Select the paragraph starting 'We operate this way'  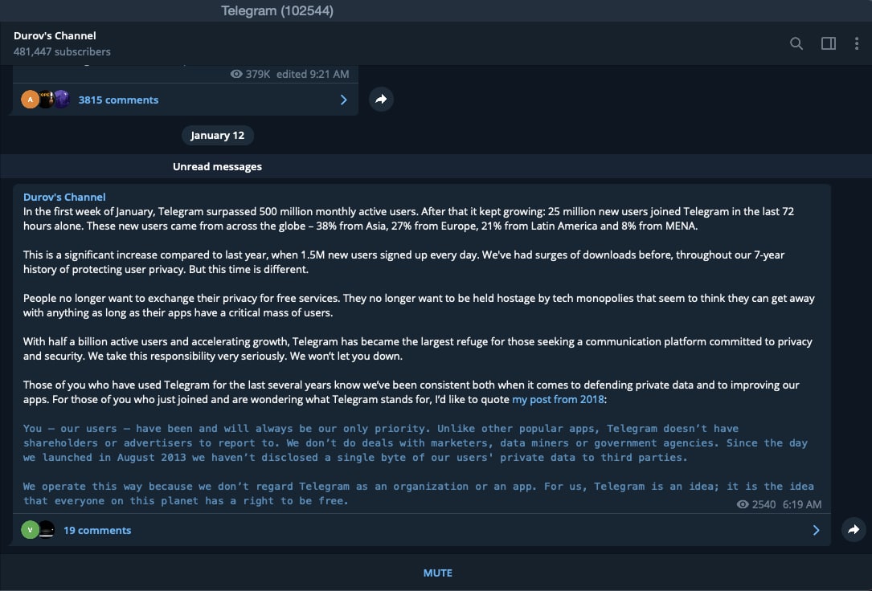point(419,493)
